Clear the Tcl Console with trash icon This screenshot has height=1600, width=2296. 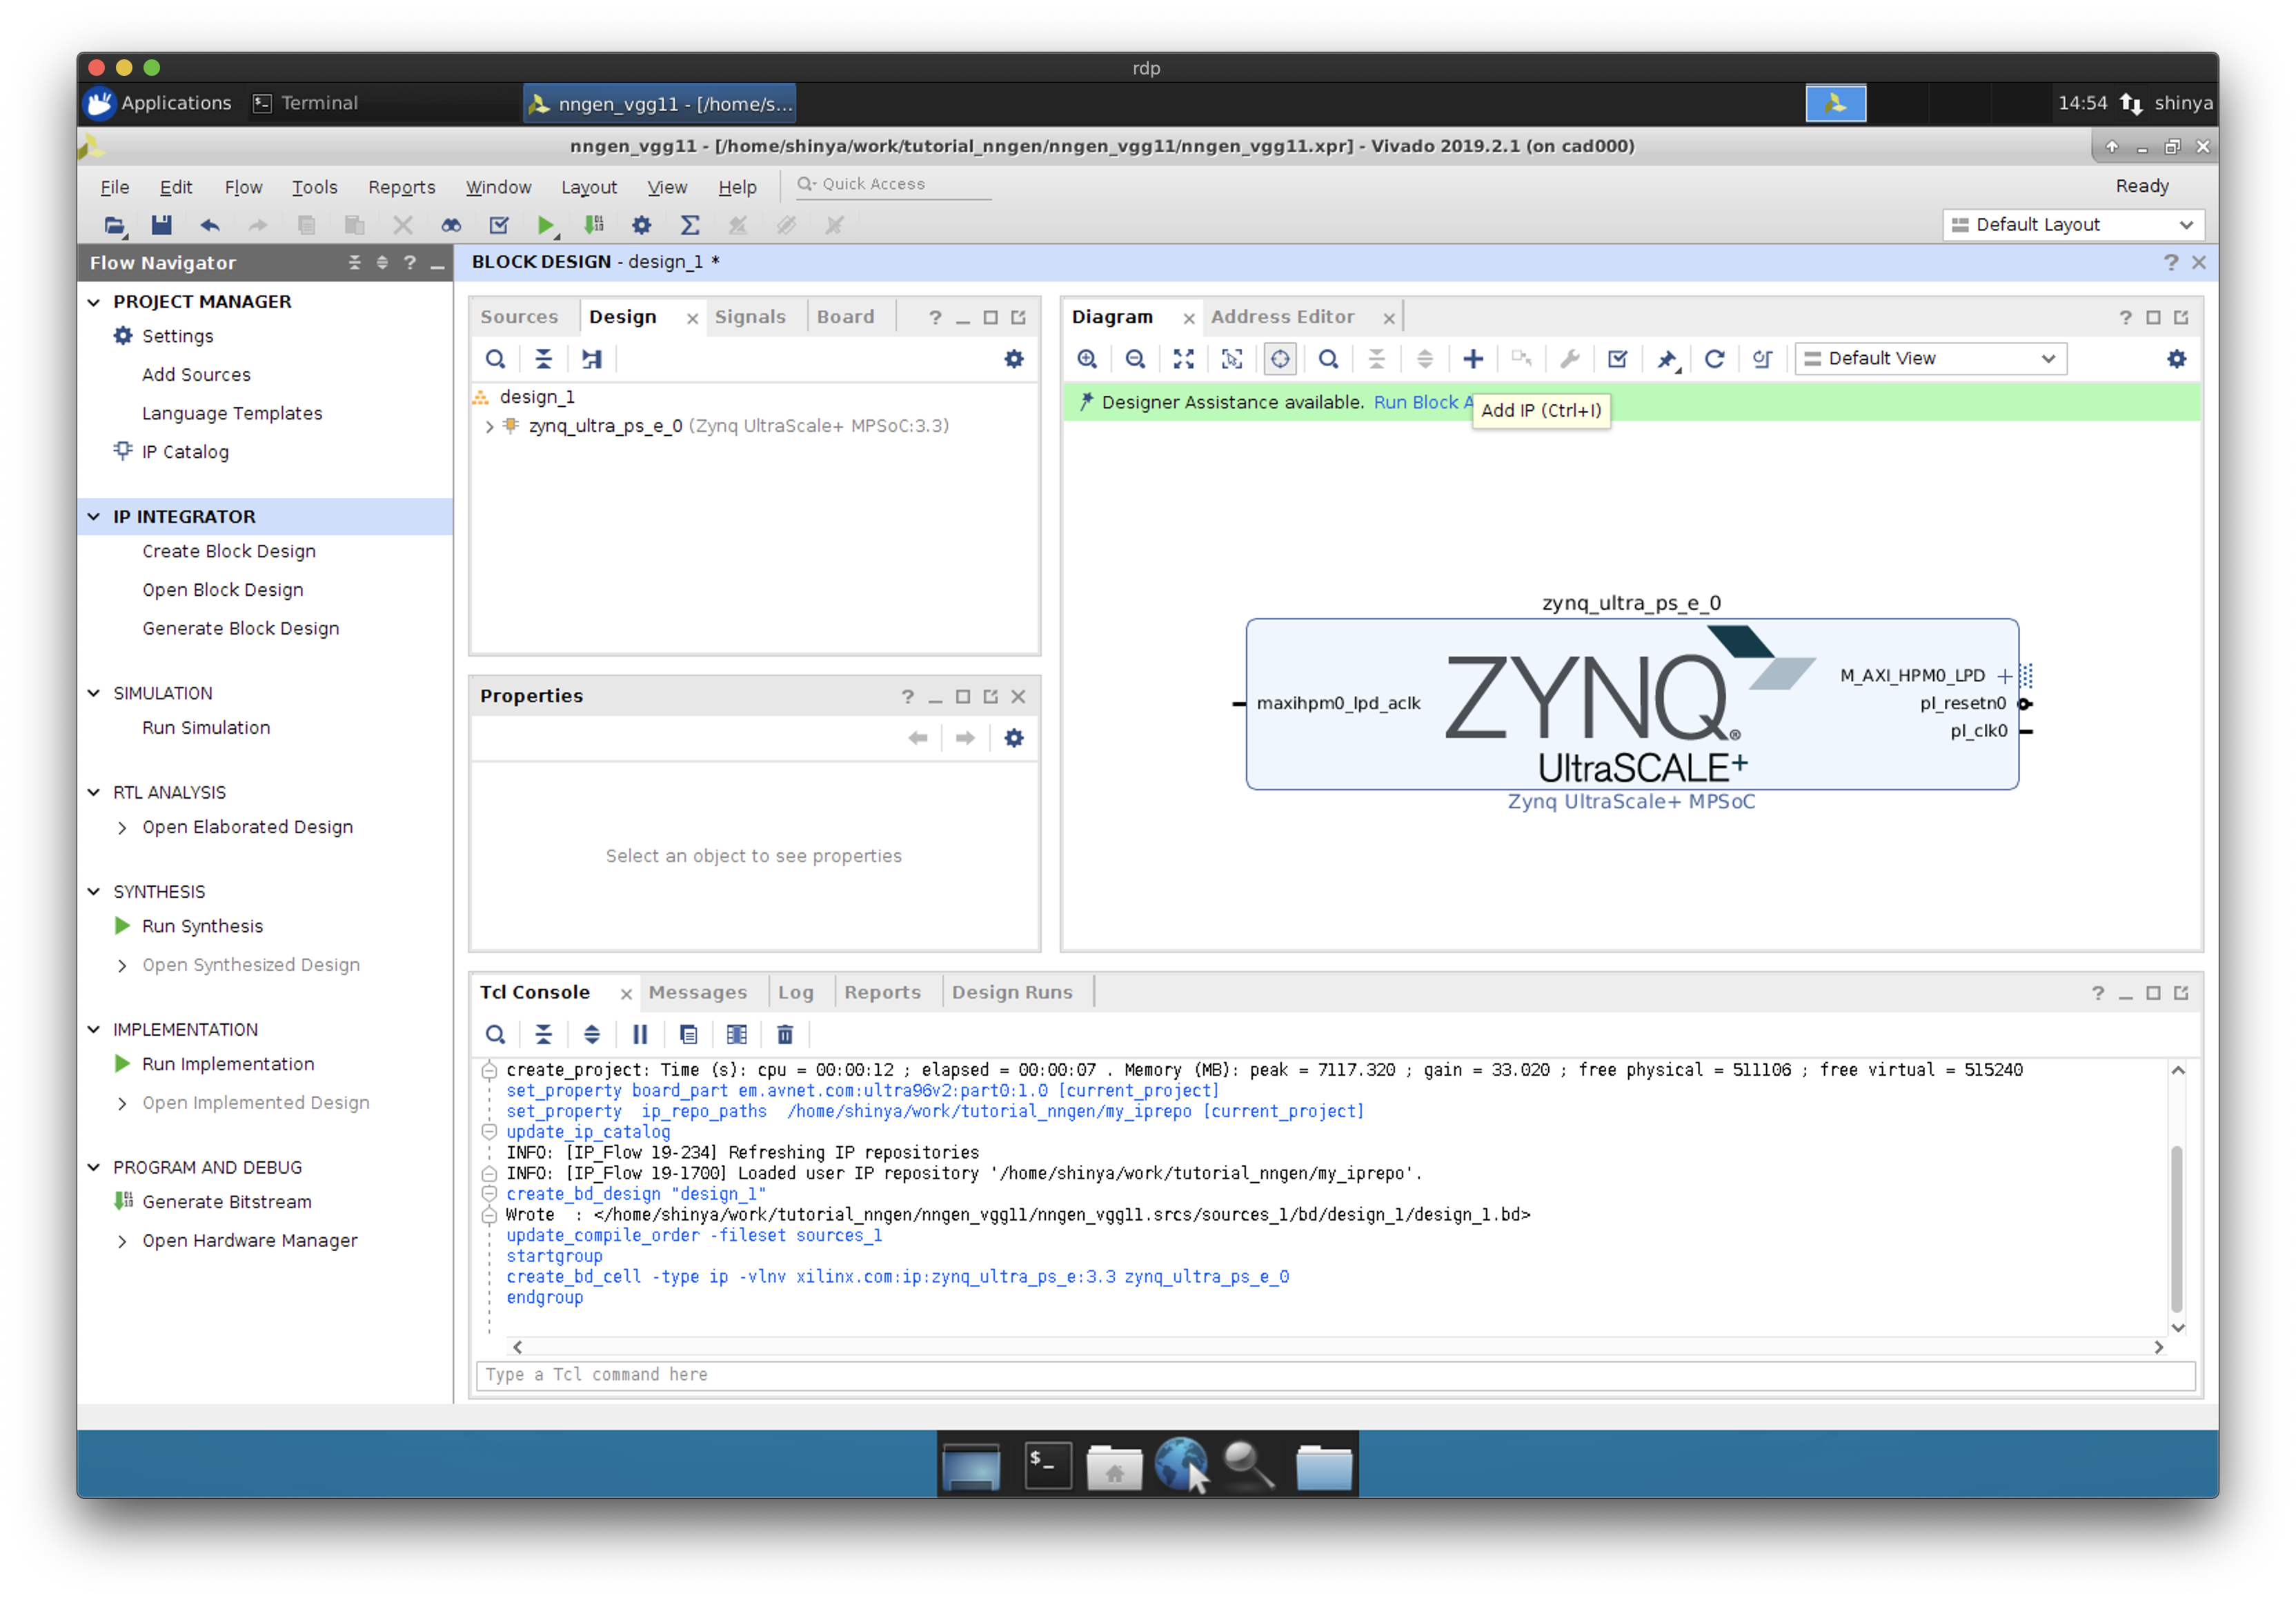pyautogui.click(x=785, y=1034)
